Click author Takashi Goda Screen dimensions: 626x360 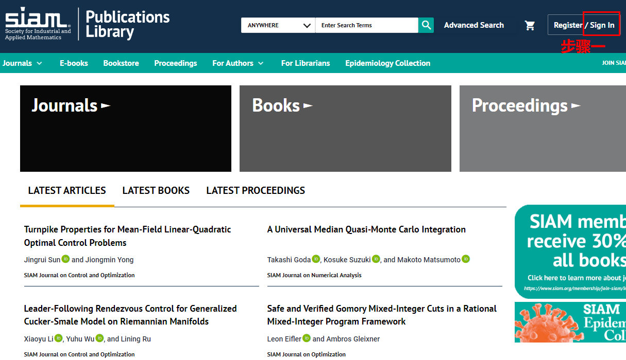pyautogui.click(x=289, y=260)
